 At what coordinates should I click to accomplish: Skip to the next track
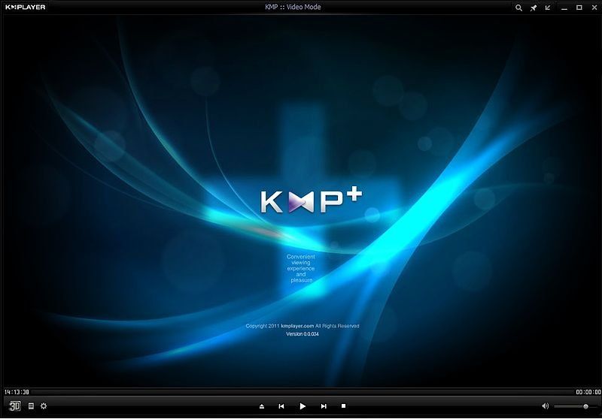coord(324,406)
